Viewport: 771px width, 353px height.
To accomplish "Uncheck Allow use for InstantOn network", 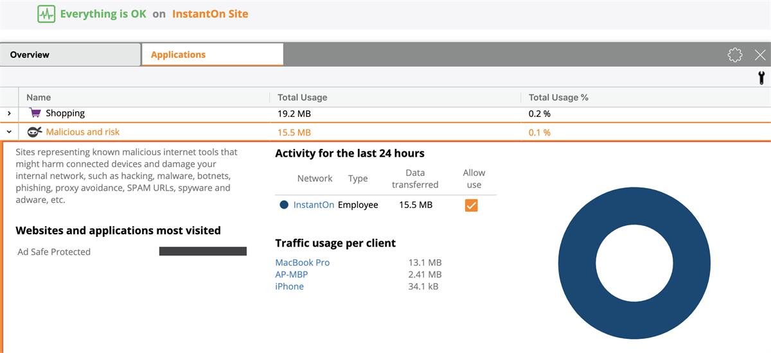I will [x=472, y=205].
